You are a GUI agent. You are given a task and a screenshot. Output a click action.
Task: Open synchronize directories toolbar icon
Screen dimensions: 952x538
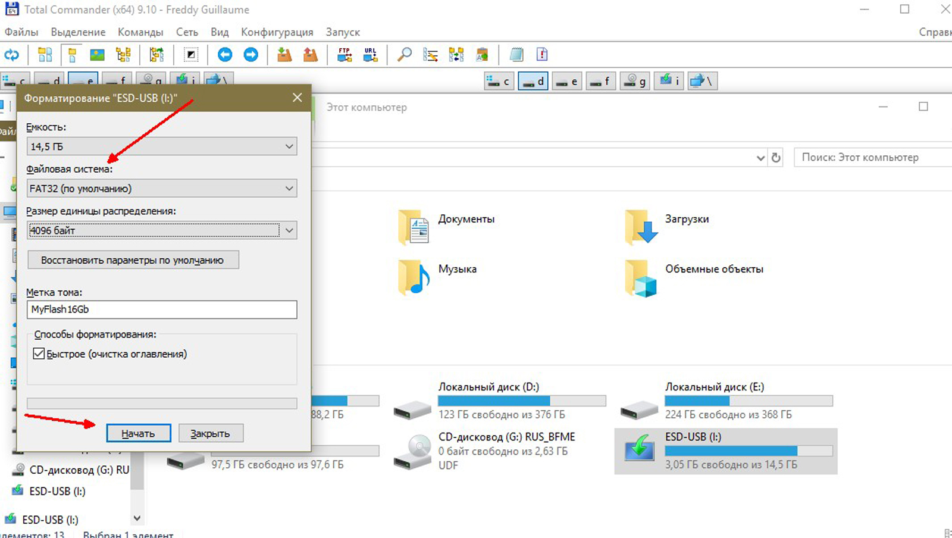[x=456, y=55]
